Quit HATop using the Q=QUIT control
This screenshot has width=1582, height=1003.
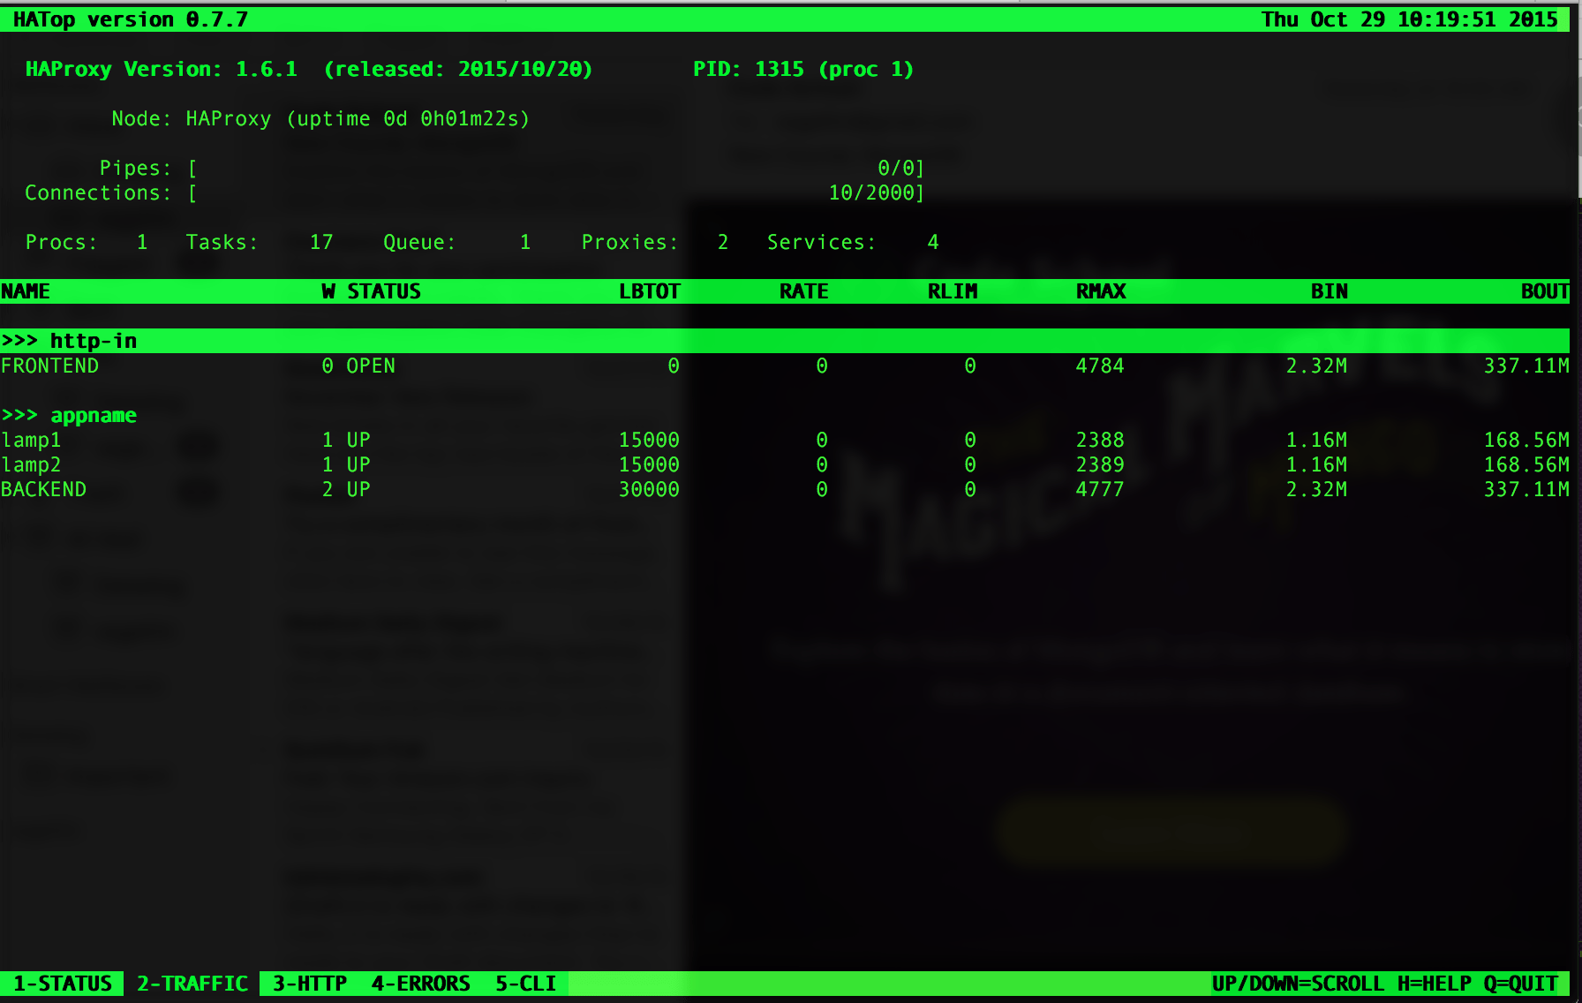(x=1521, y=983)
